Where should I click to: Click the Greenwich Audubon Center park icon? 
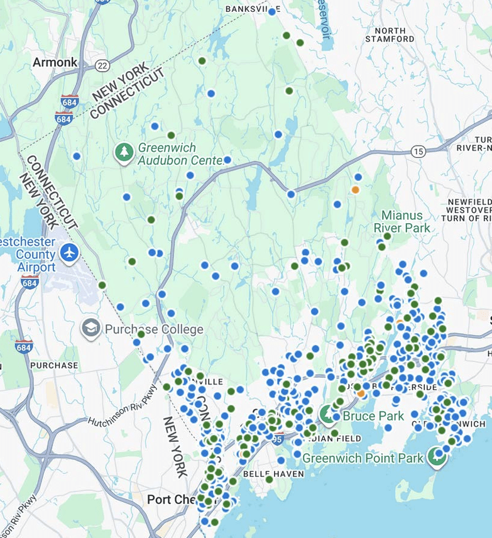pos(124,151)
